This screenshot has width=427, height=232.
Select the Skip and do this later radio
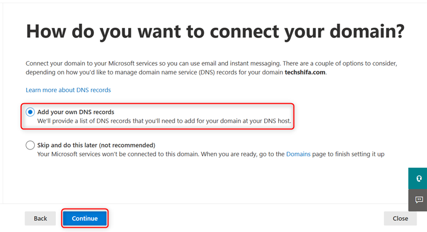click(30, 145)
